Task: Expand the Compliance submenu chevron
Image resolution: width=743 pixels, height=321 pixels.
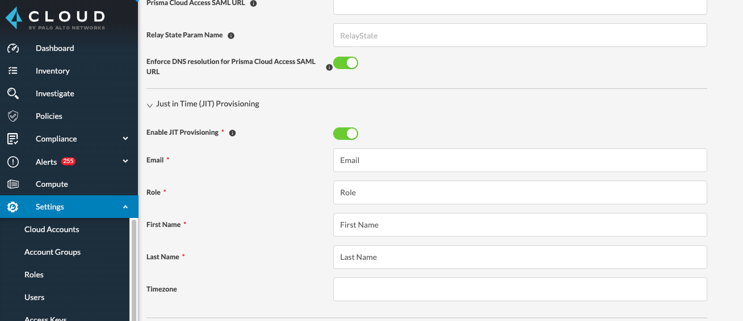Action: [125, 139]
